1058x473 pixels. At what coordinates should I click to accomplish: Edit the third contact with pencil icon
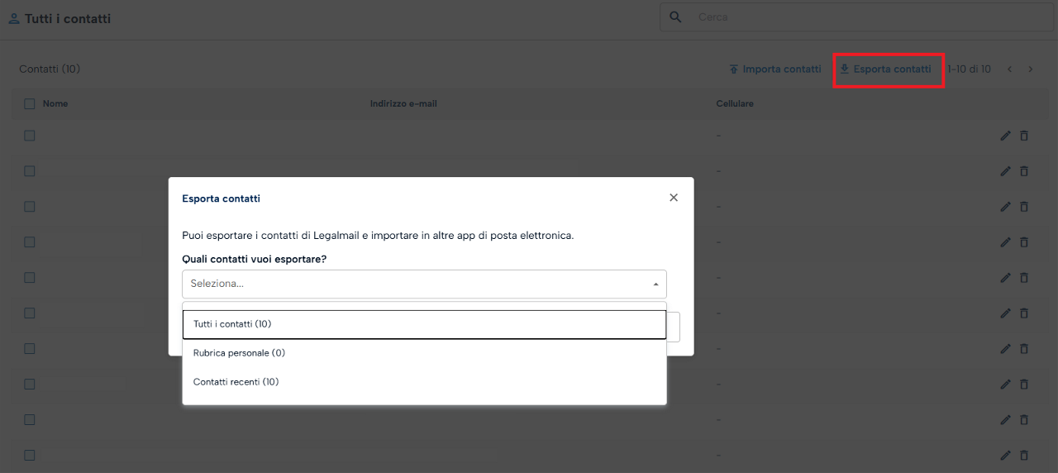[x=1005, y=207]
